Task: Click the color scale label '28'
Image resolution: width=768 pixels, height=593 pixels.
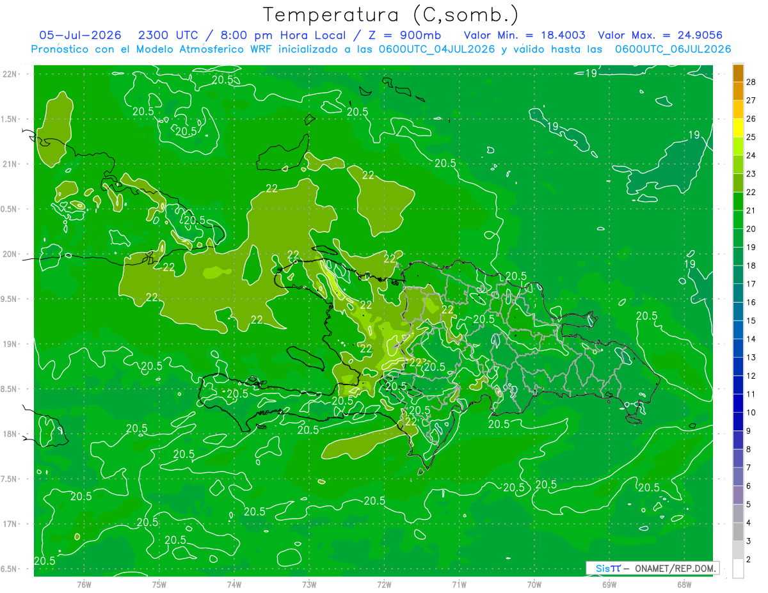Action: click(x=751, y=82)
